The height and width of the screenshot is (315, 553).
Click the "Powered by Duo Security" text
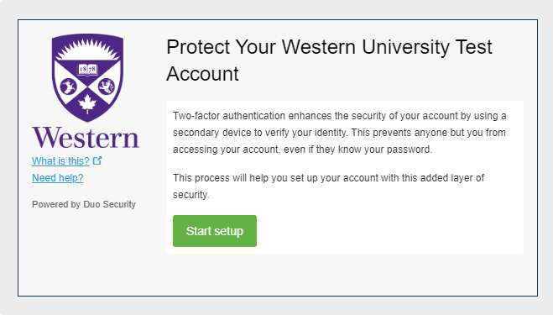click(84, 204)
